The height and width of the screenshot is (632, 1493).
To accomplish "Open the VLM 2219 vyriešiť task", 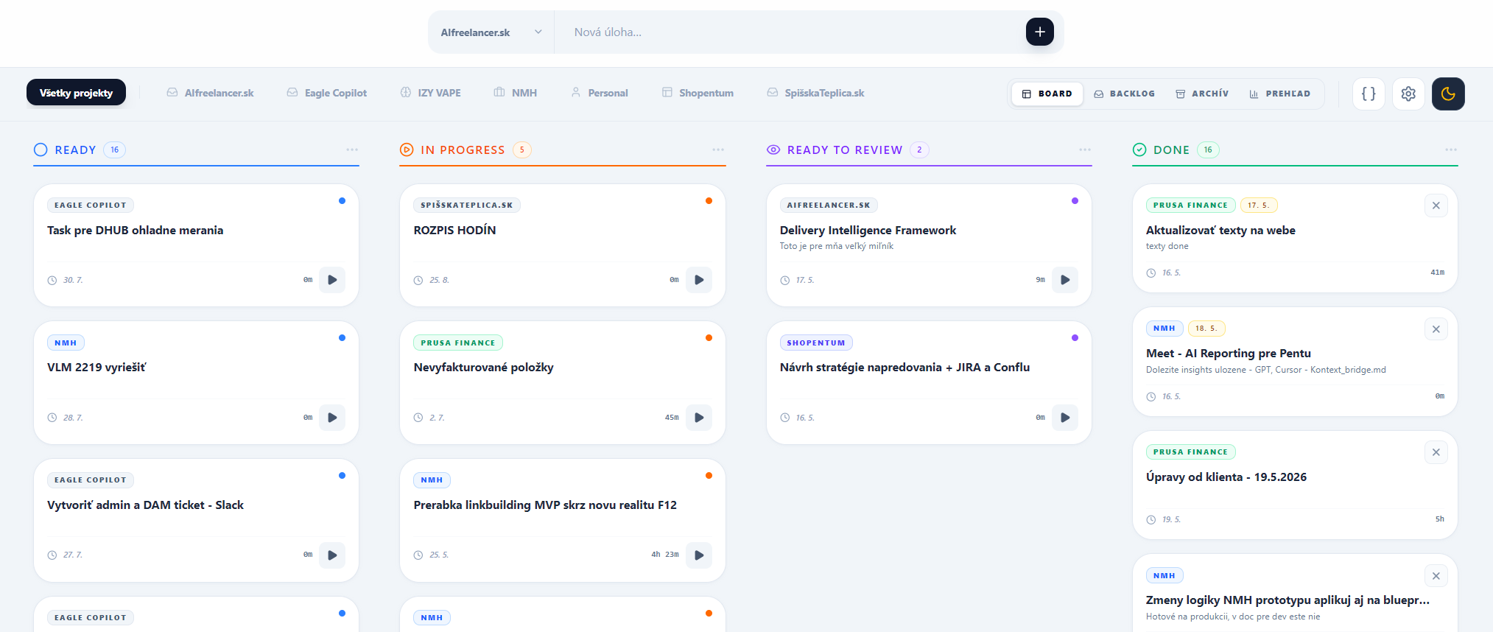I will [96, 368].
